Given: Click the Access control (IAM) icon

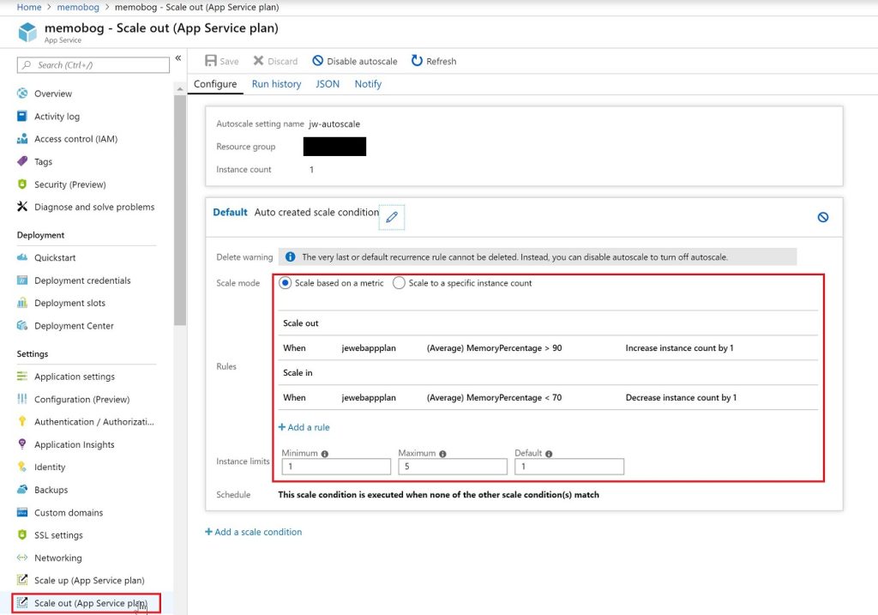Looking at the screenshot, I should [21, 138].
